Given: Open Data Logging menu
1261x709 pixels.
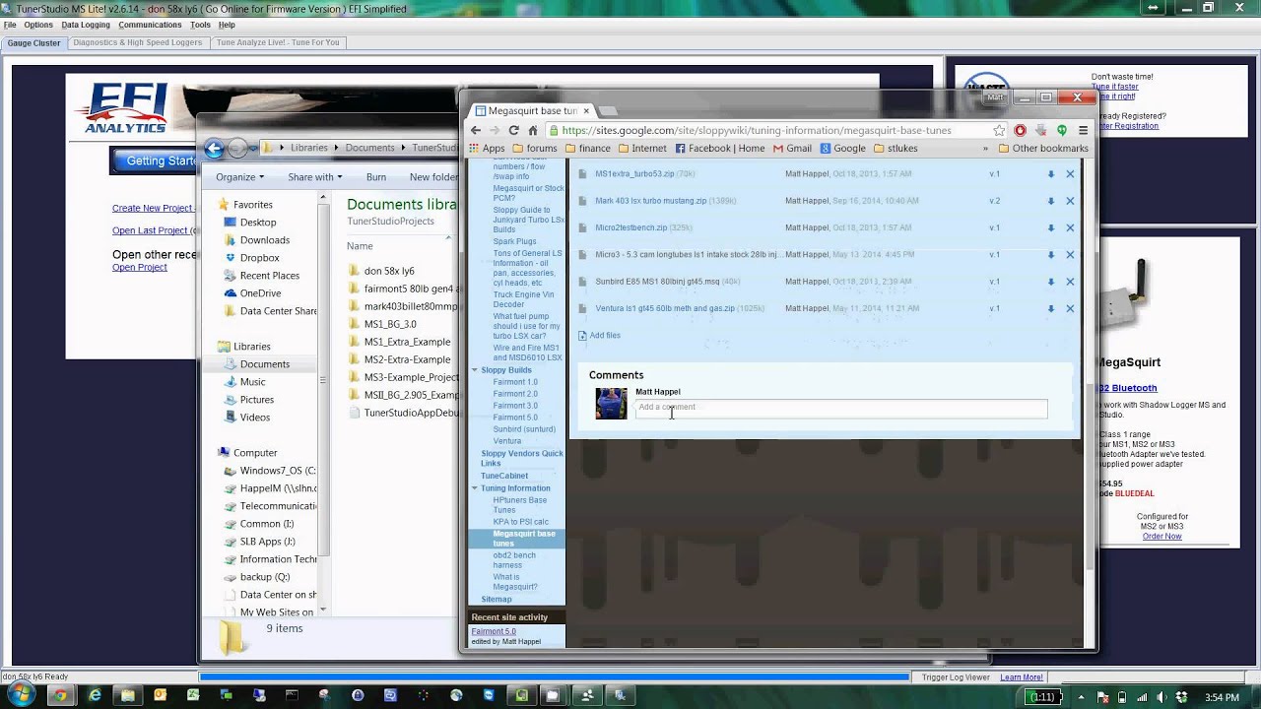Looking at the screenshot, I should [x=86, y=25].
